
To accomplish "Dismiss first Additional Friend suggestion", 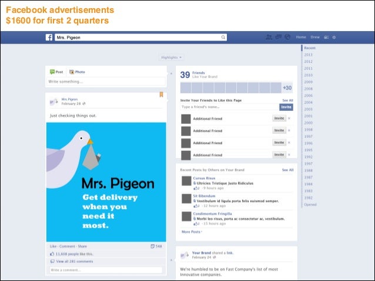I will coord(289,118).
